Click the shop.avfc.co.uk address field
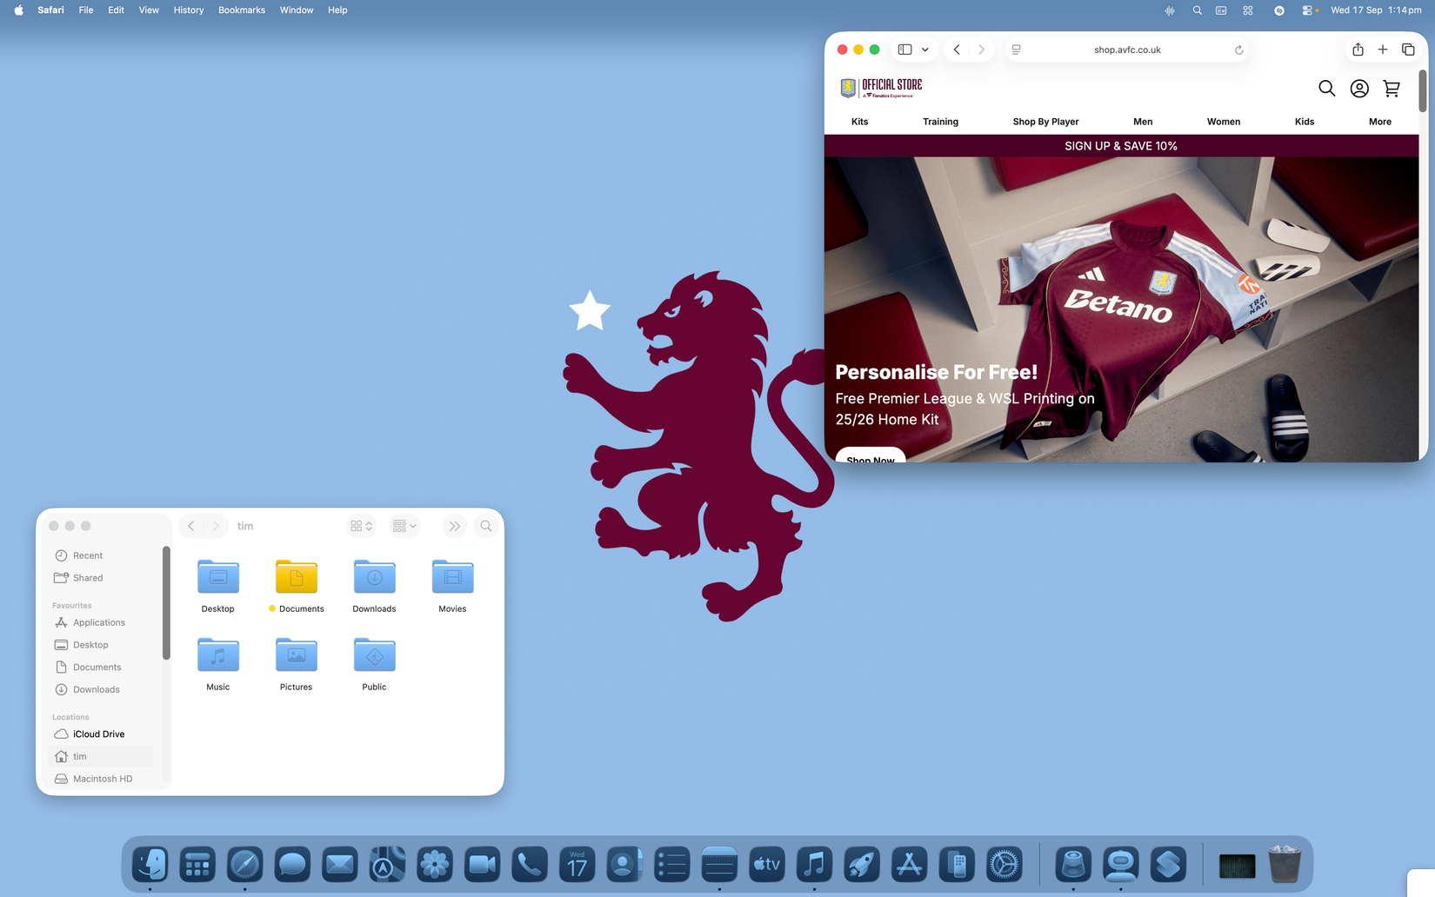The width and height of the screenshot is (1435, 897). [1127, 50]
